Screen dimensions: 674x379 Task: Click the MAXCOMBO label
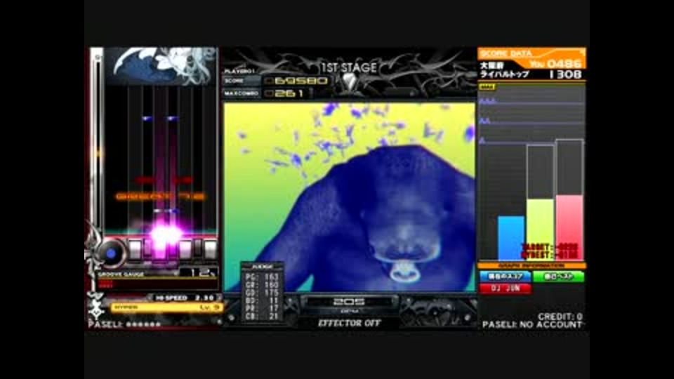tap(241, 93)
